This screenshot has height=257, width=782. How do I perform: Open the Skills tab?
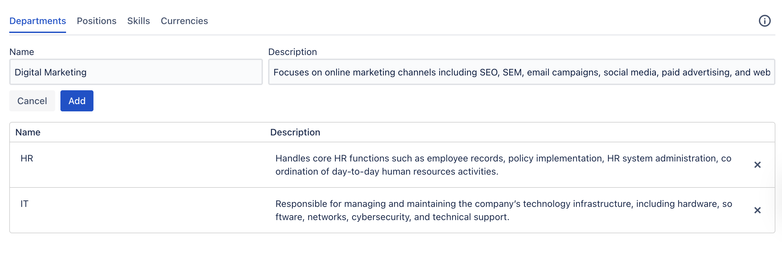[x=138, y=21]
